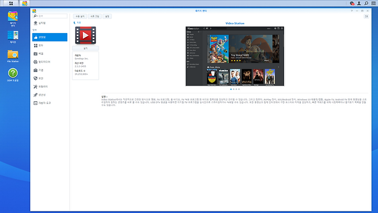The width and height of the screenshot is (378, 213).
Task: Open the DSM Help desktop shortcut
Action: 13,75
